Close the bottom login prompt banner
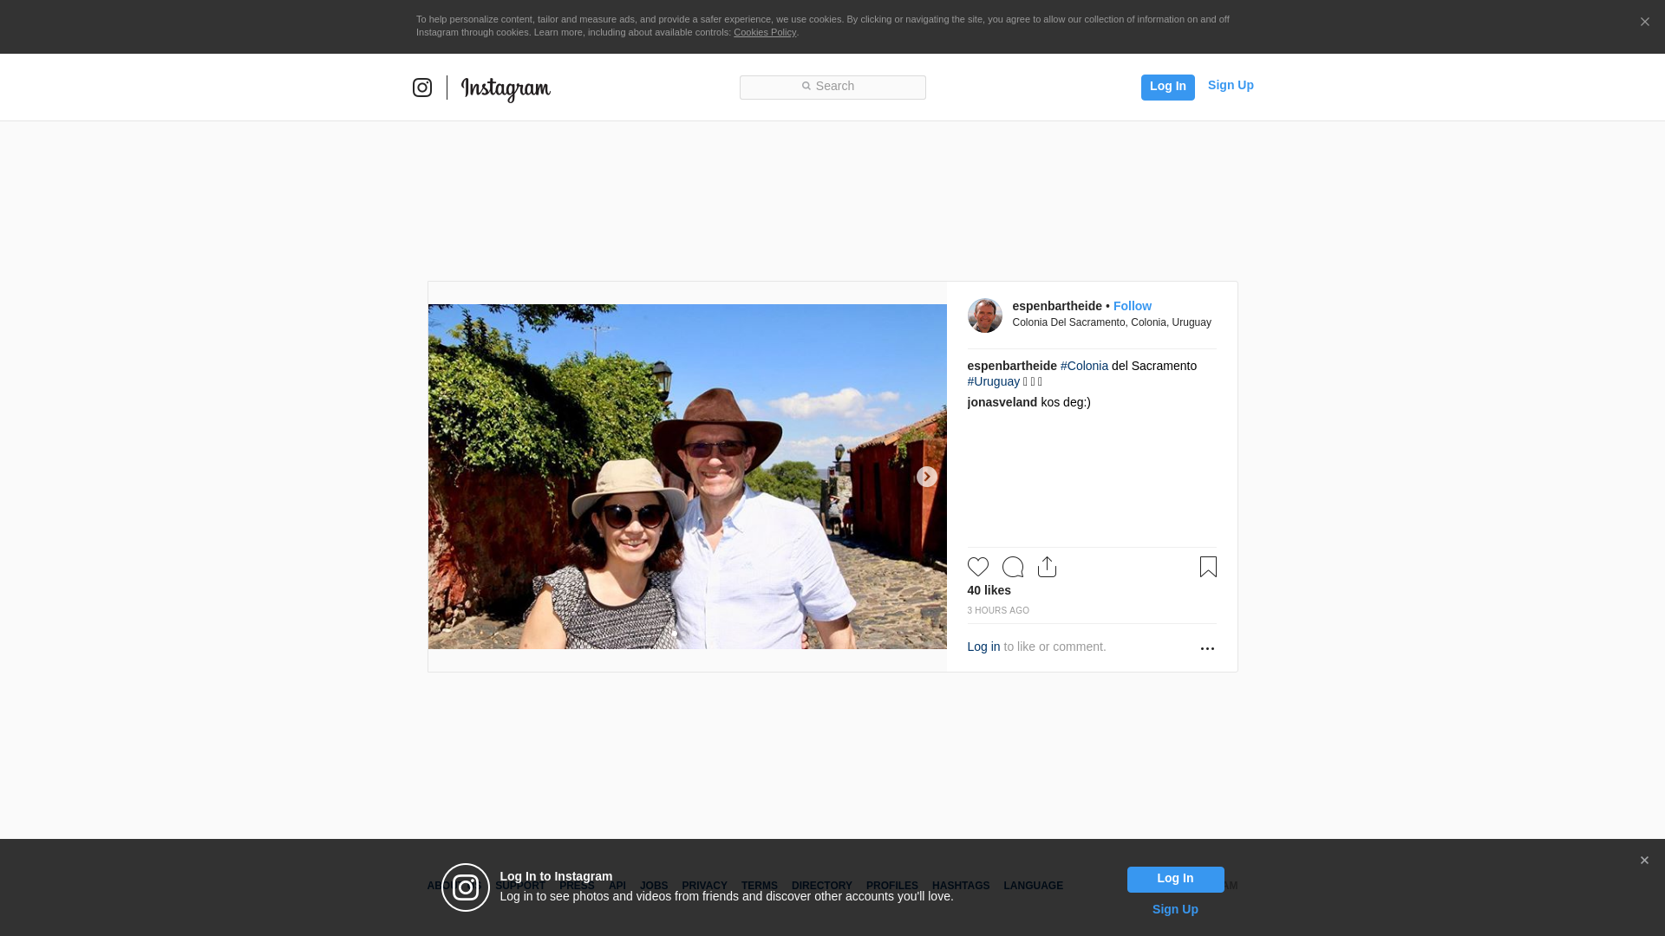1665x936 pixels. click(x=1644, y=861)
